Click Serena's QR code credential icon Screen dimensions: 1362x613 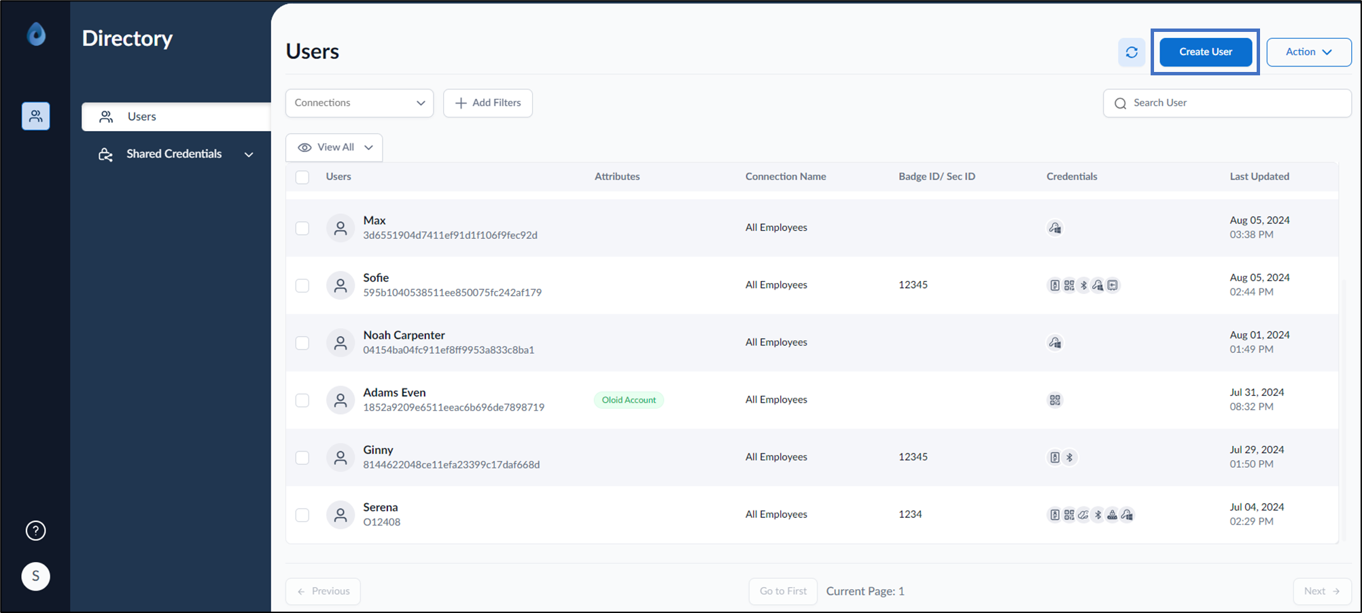pyautogui.click(x=1069, y=515)
